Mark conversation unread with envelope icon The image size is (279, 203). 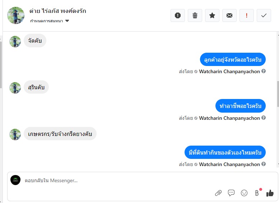coord(229,15)
